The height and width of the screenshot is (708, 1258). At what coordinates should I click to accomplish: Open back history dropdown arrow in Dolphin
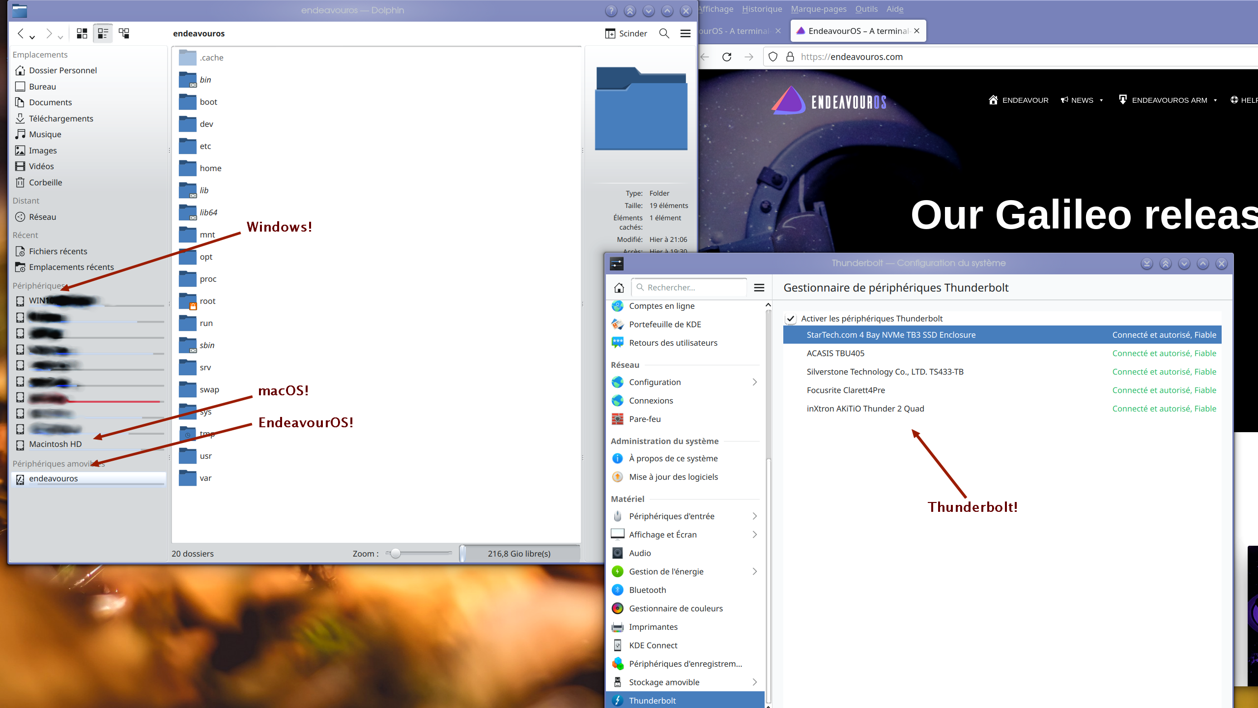tap(32, 37)
